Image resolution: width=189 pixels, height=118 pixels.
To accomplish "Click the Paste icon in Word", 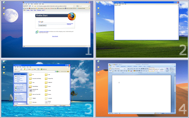I will [110, 69].
